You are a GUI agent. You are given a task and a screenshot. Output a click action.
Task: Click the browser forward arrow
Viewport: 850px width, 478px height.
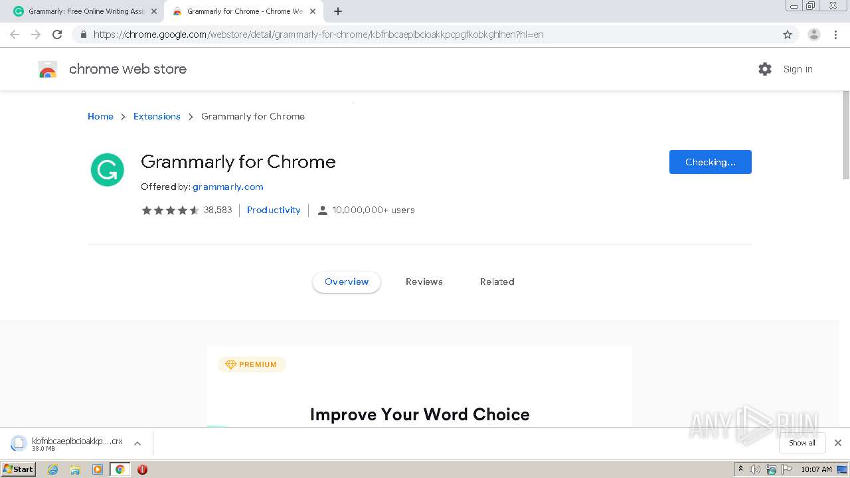click(x=36, y=35)
